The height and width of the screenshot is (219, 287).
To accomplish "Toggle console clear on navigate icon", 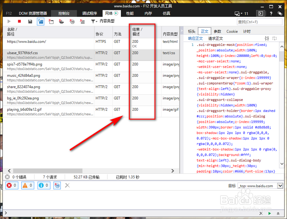I will pyautogui.click(x=57, y=185).
